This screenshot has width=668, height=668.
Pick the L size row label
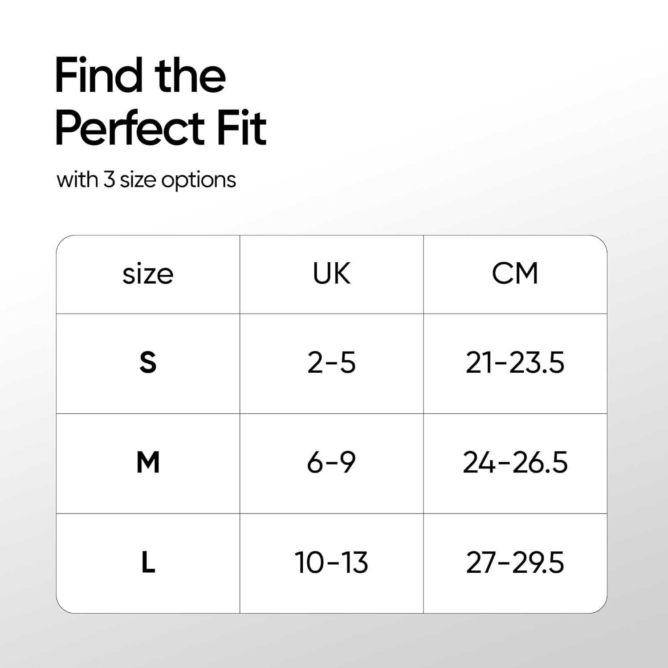pos(148,563)
